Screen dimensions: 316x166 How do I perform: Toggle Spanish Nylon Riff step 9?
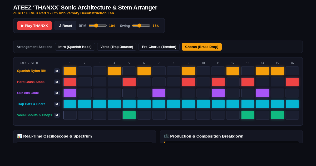click(188, 71)
